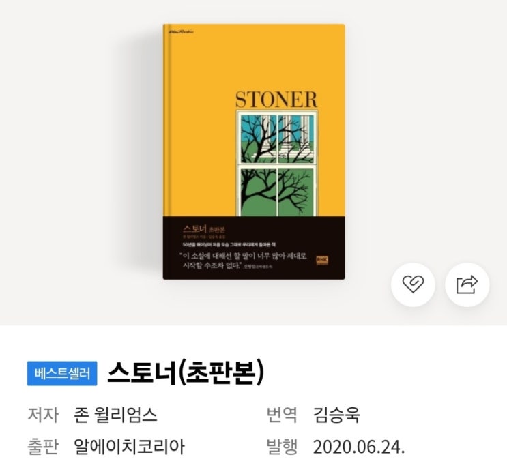The width and height of the screenshot is (507, 472).
Task: Click the 저자 label
Action: click(x=43, y=415)
